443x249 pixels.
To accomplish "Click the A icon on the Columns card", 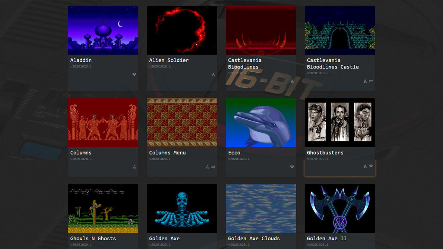I will coord(134,167).
